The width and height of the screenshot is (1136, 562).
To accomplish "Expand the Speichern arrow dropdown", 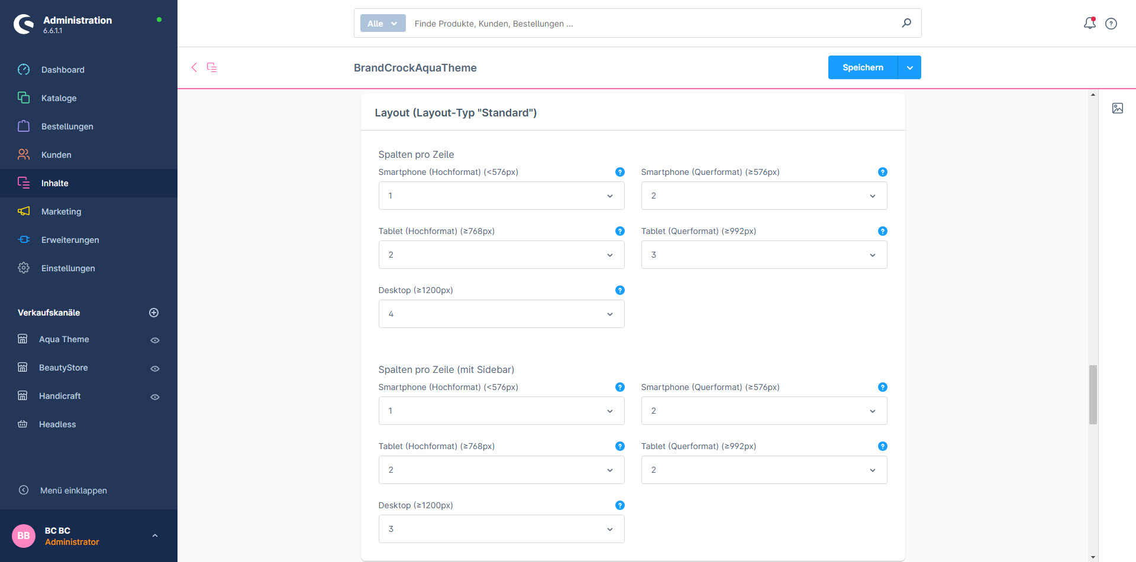I will (x=909, y=68).
